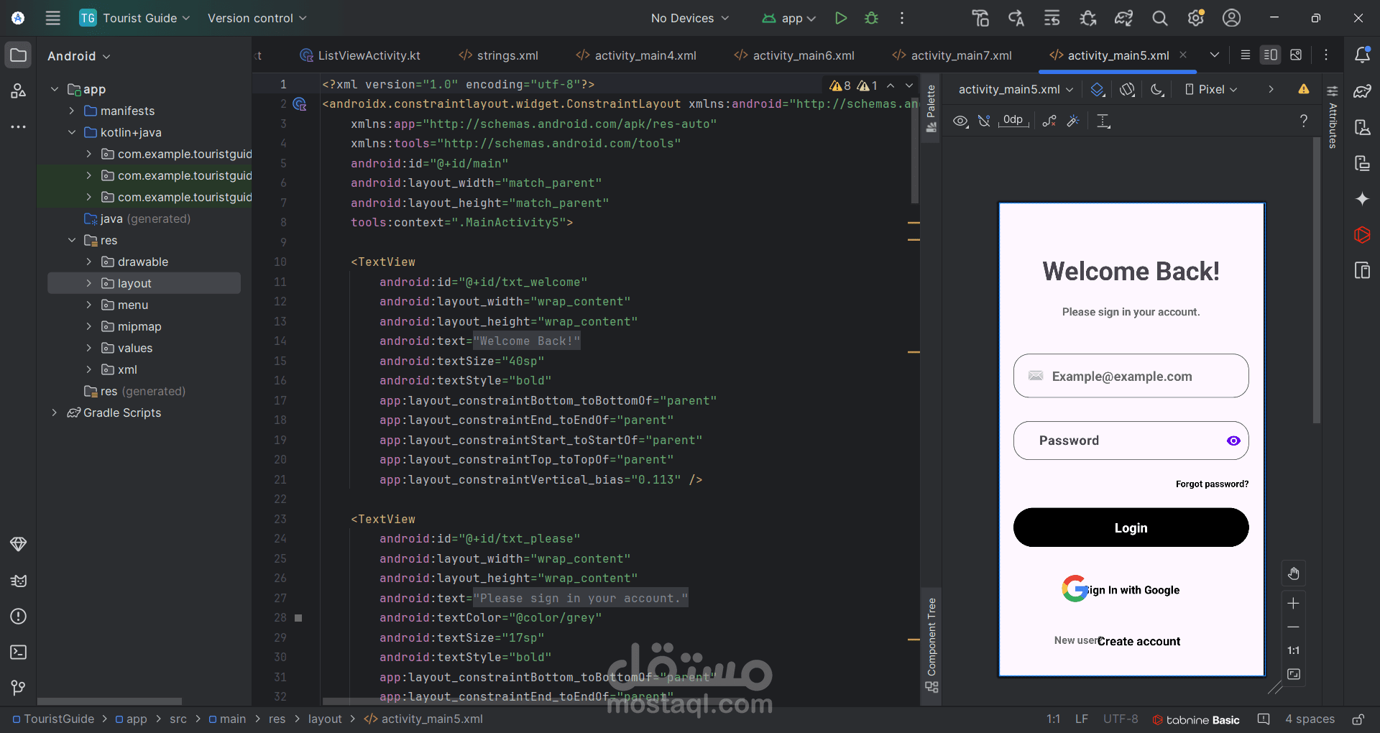Start debugging with the bug icon

tap(871, 18)
